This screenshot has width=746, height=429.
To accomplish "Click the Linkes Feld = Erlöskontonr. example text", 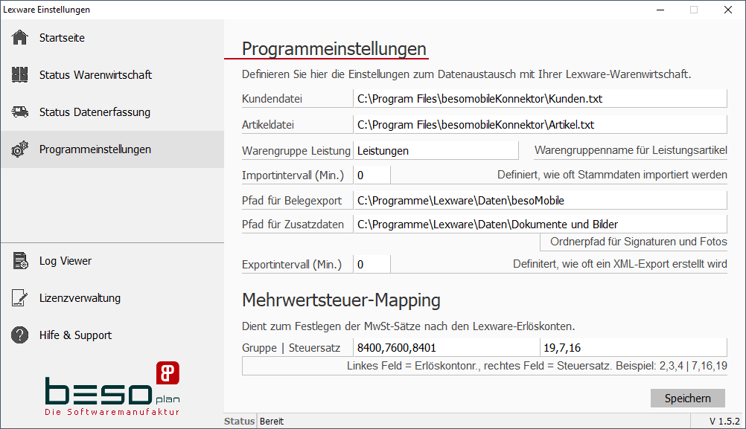I will (x=537, y=366).
